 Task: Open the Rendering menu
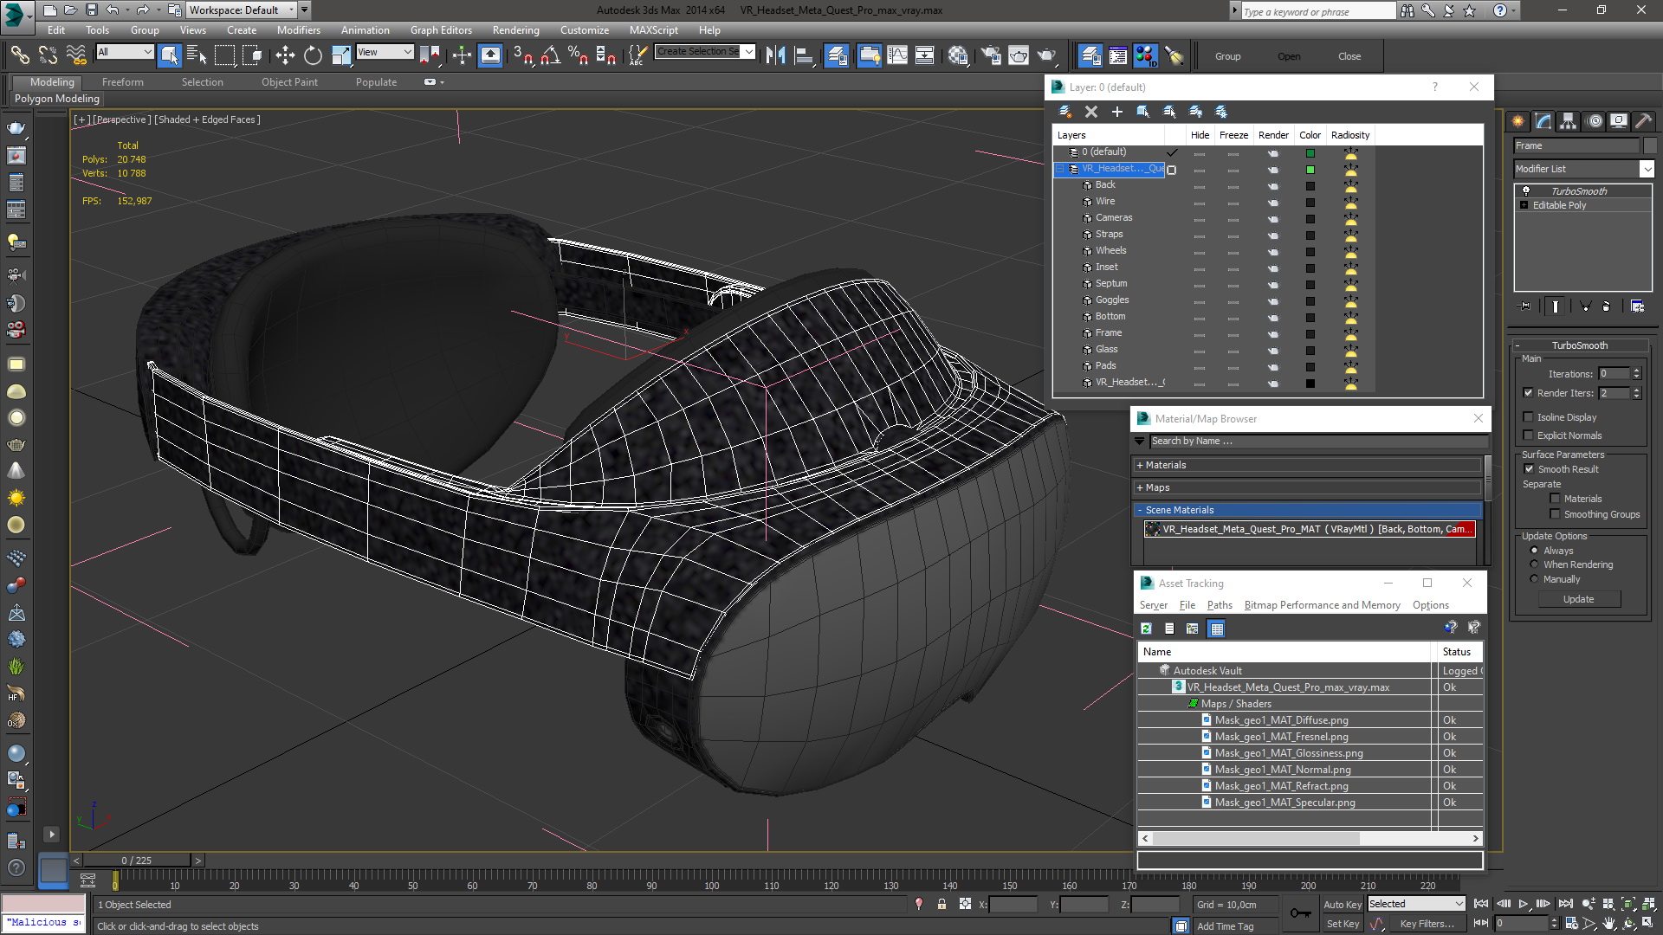[515, 30]
